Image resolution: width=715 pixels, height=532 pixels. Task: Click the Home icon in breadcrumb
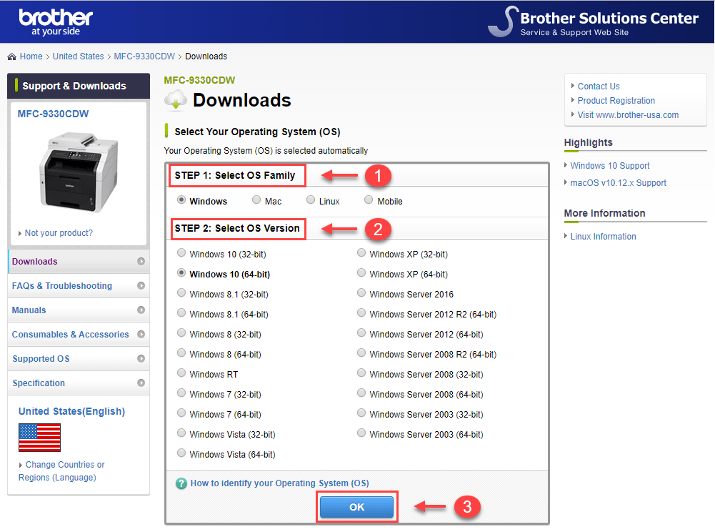11,56
